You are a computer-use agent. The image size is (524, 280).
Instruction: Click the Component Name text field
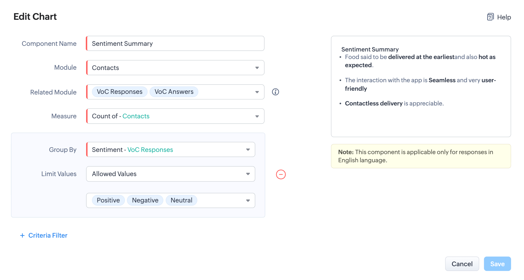(176, 44)
